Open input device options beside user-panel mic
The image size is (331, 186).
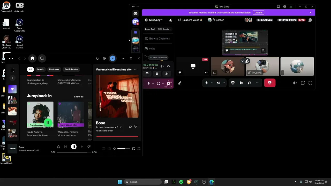pyautogui.click(x=153, y=83)
